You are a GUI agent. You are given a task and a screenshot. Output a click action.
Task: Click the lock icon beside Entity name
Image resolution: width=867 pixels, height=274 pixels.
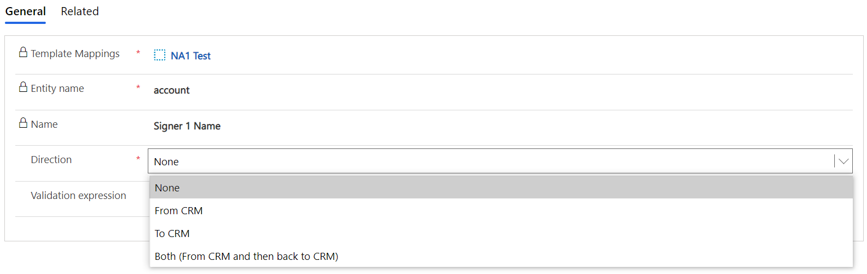tap(23, 87)
